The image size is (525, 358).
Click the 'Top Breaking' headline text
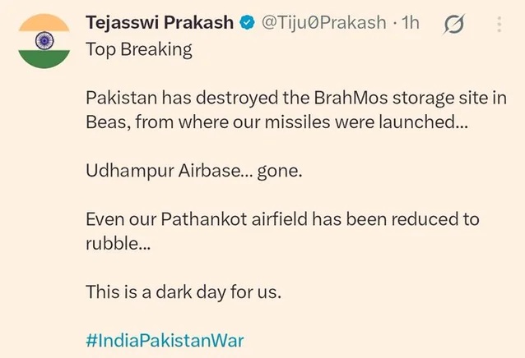[x=139, y=50]
